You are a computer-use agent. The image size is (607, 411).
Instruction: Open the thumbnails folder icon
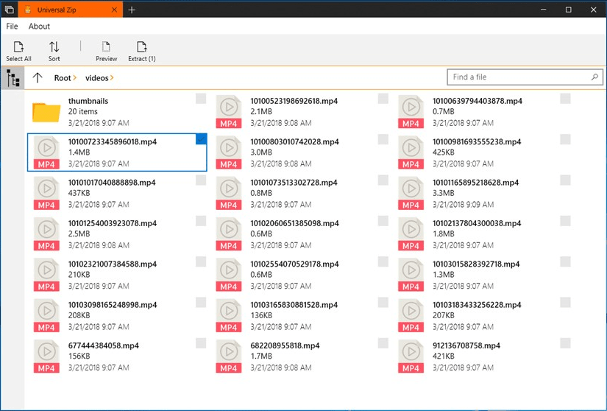pyautogui.click(x=46, y=112)
